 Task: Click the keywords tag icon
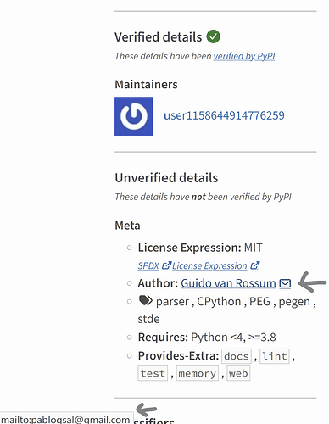pos(146,300)
